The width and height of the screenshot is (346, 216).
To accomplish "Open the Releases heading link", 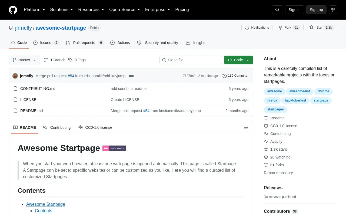I will tap(273, 188).
